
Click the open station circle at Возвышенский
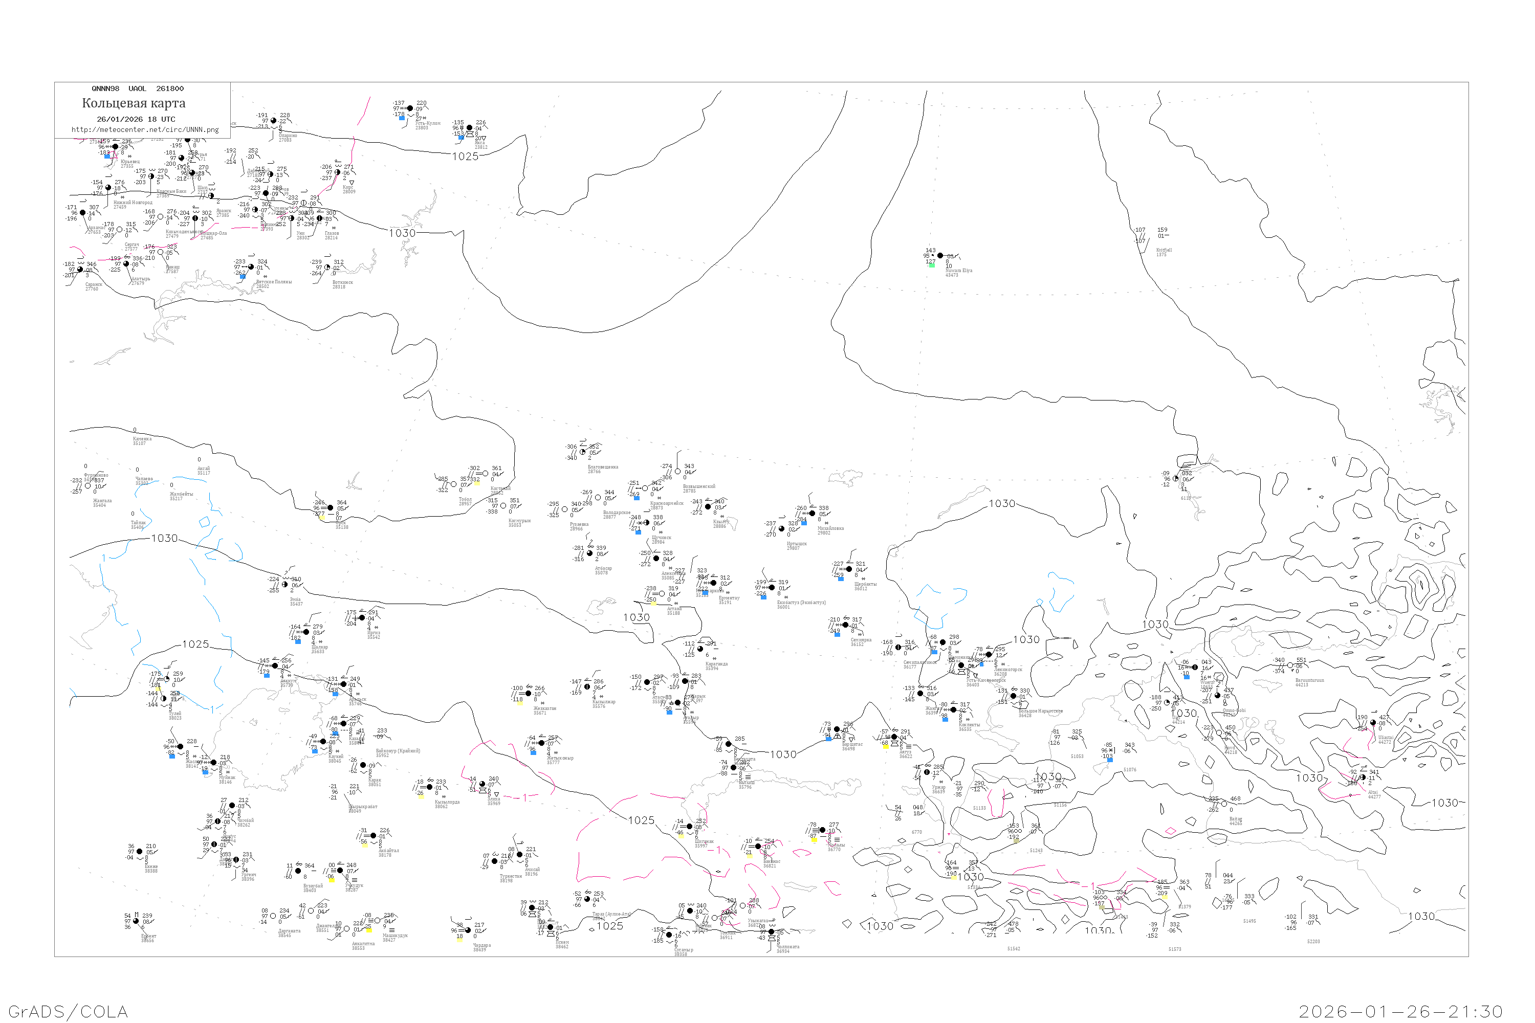point(677,472)
